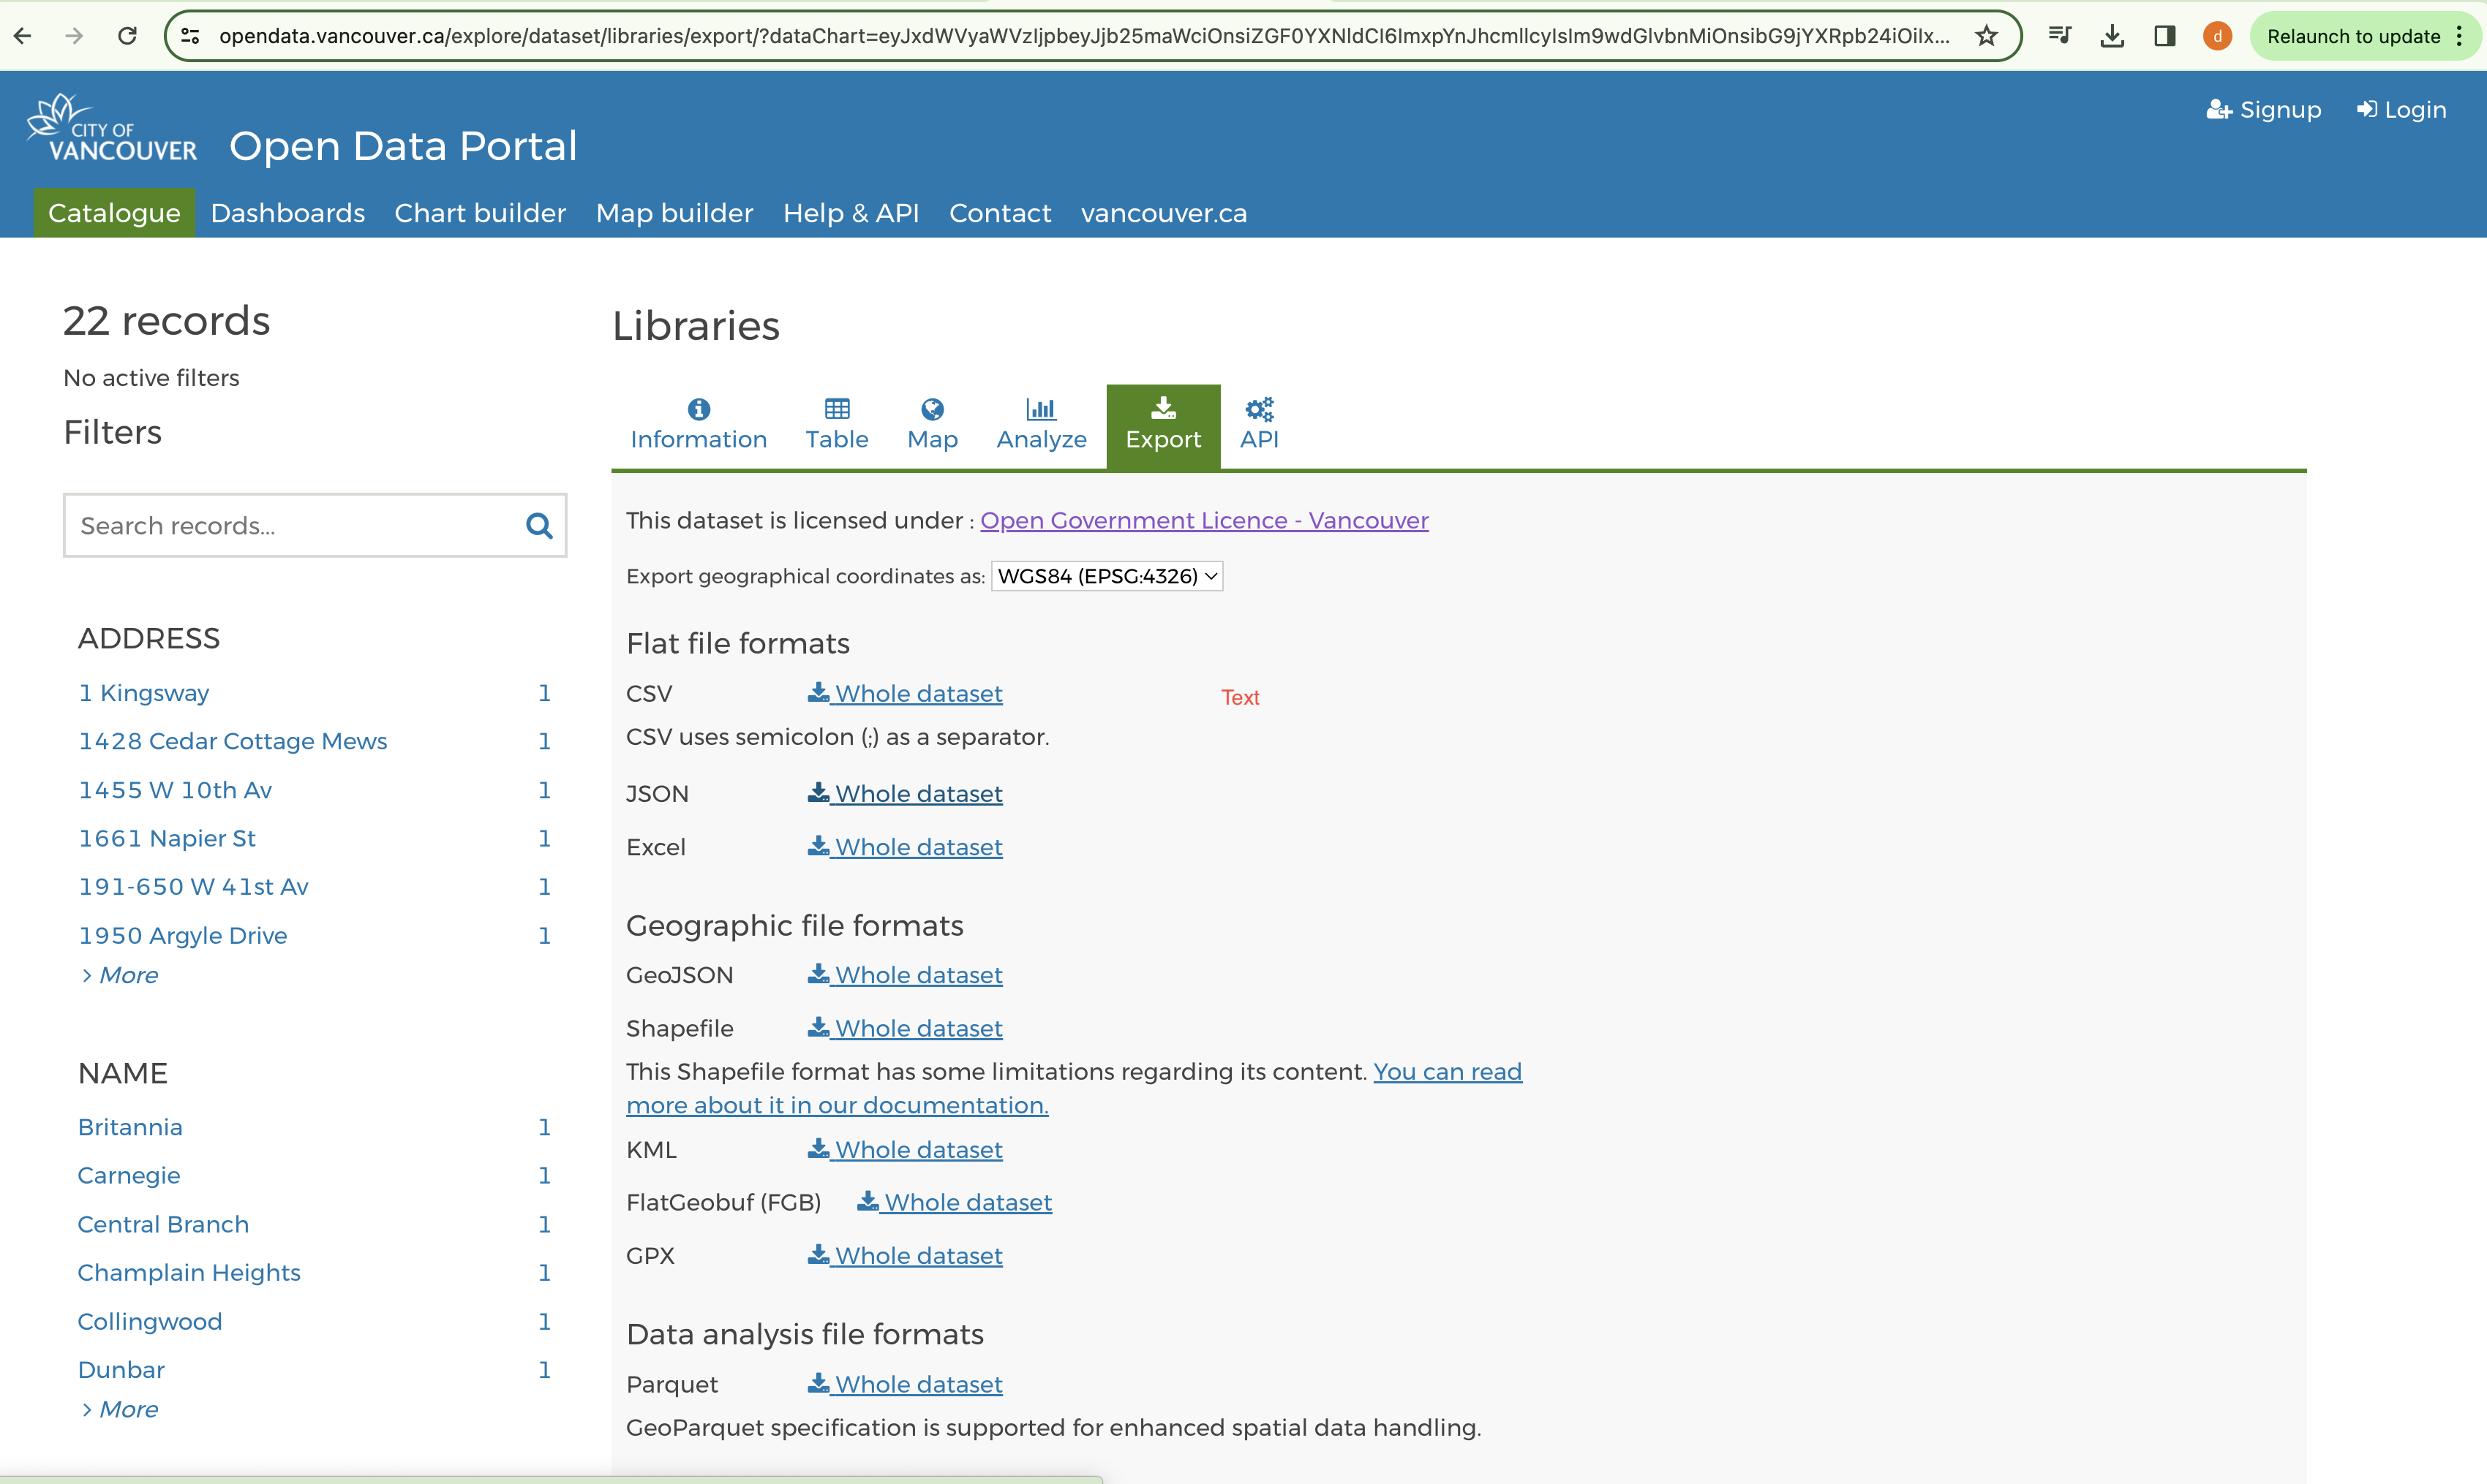This screenshot has width=2487, height=1484.
Task: Open the coordinate system dropdown WGS84
Action: 1107,576
